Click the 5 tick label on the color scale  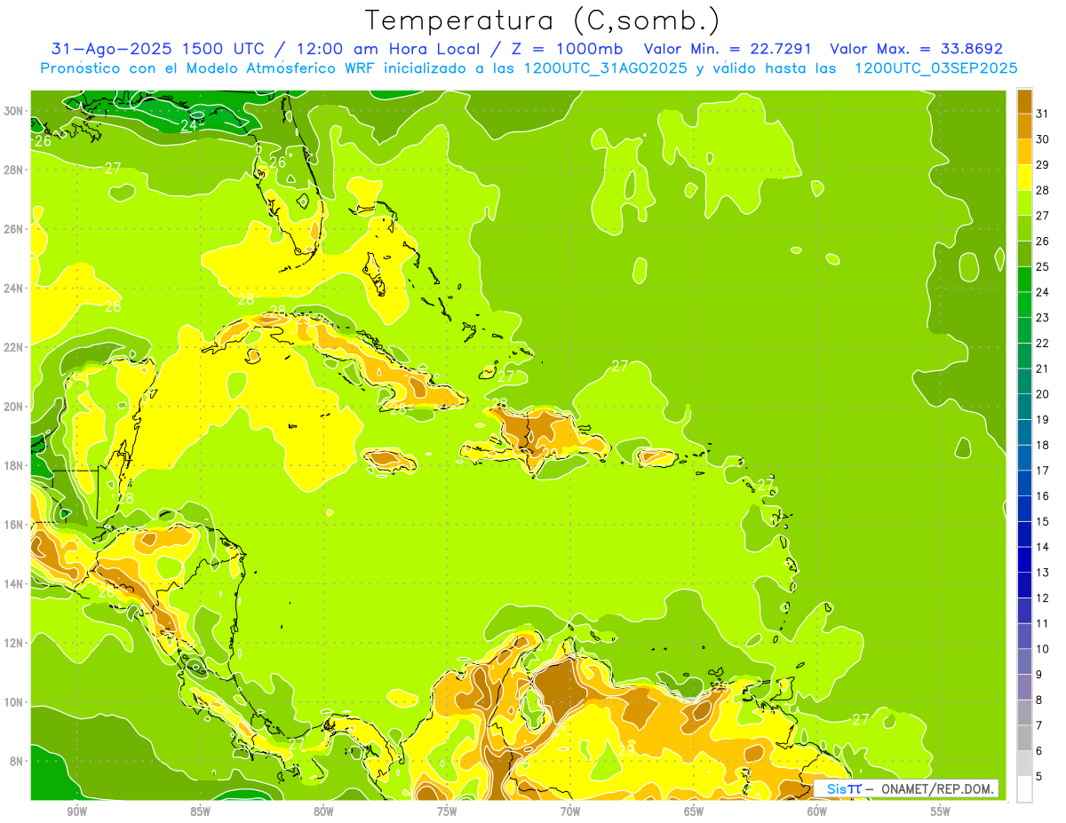tap(1039, 777)
